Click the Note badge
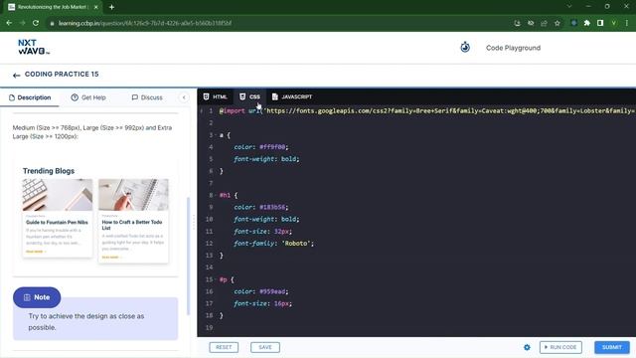The width and height of the screenshot is (636, 358). click(x=37, y=297)
